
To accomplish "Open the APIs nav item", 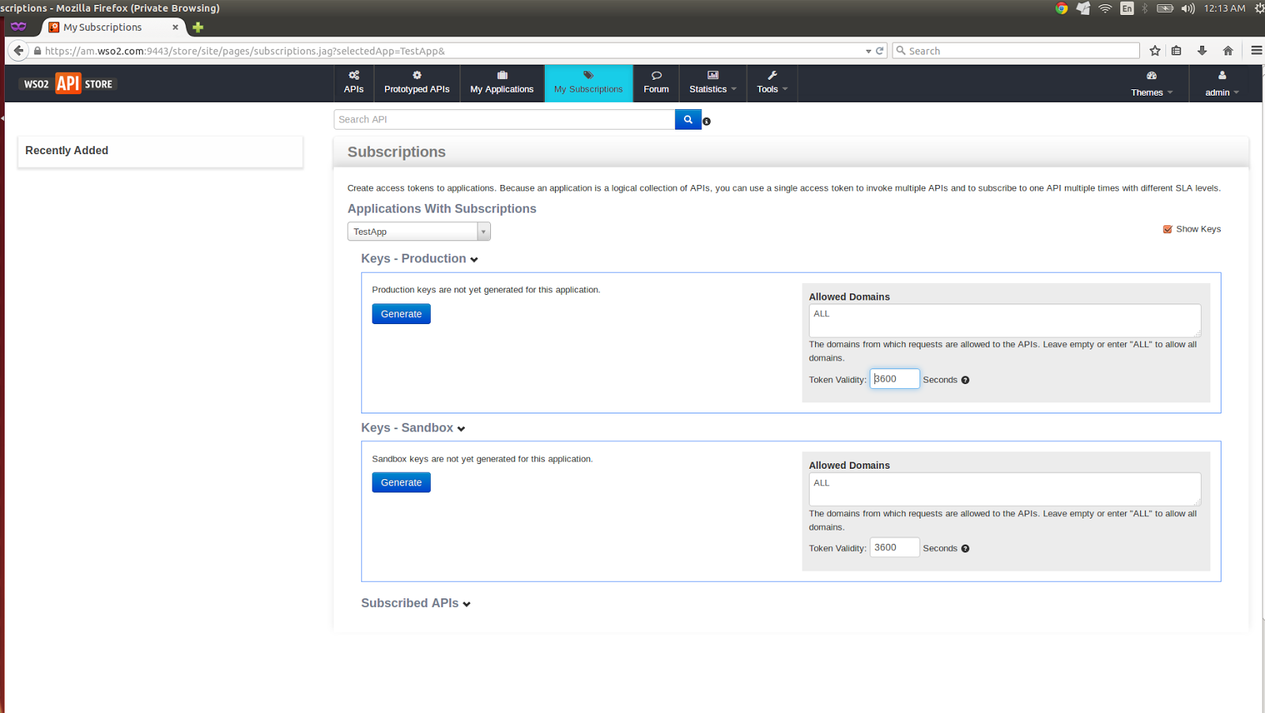I will pyautogui.click(x=353, y=83).
